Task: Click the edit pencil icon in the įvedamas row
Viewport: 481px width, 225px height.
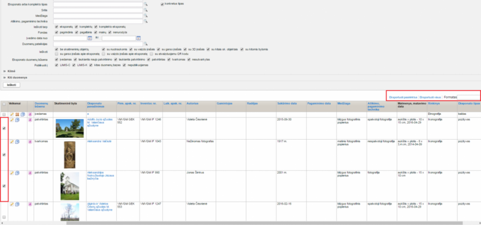Action: point(12,114)
